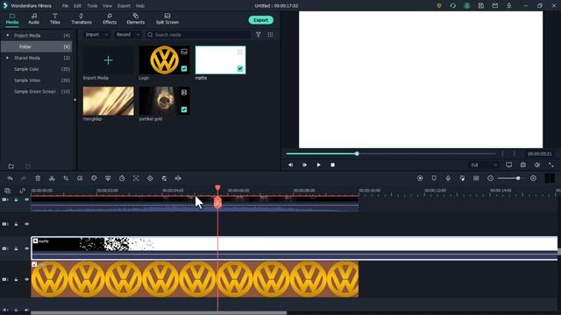
Task: Hide the matte track with eye icon
Action: coord(27,248)
